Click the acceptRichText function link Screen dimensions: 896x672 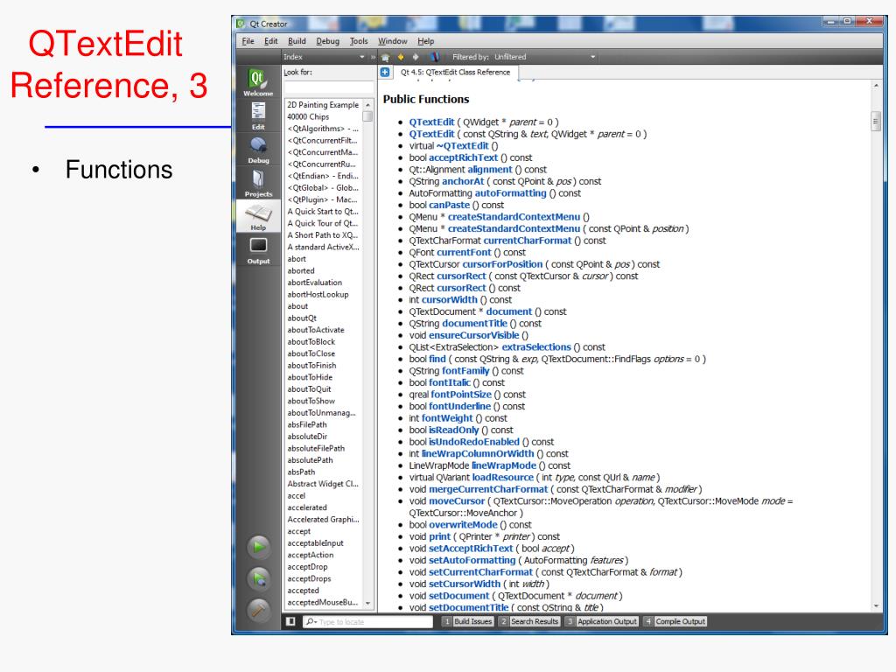pos(464,157)
